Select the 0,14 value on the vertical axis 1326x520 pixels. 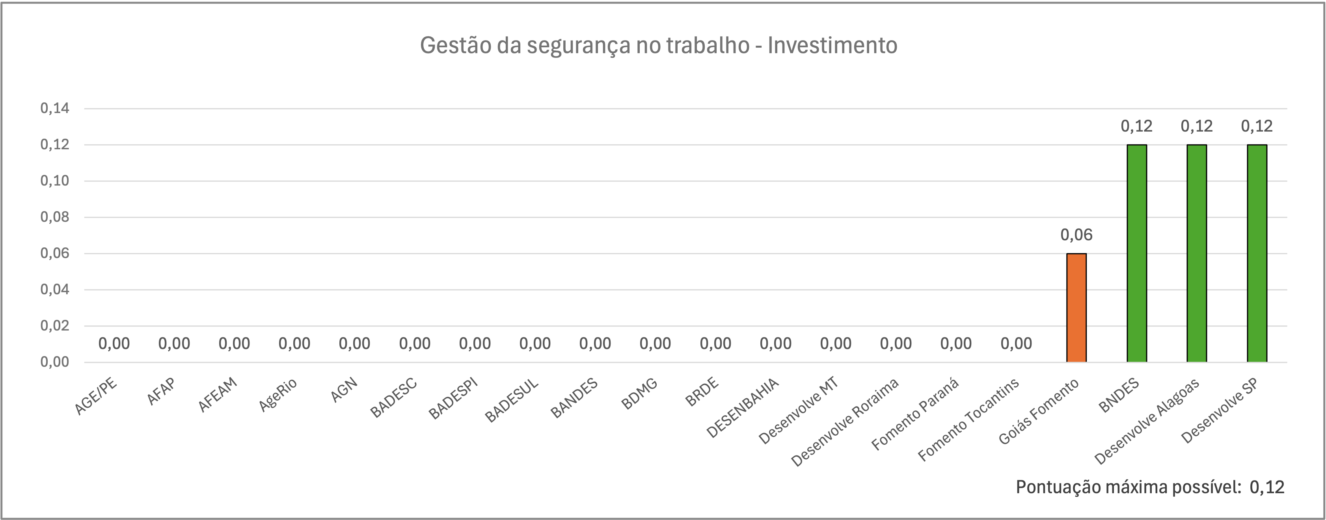[54, 108]
